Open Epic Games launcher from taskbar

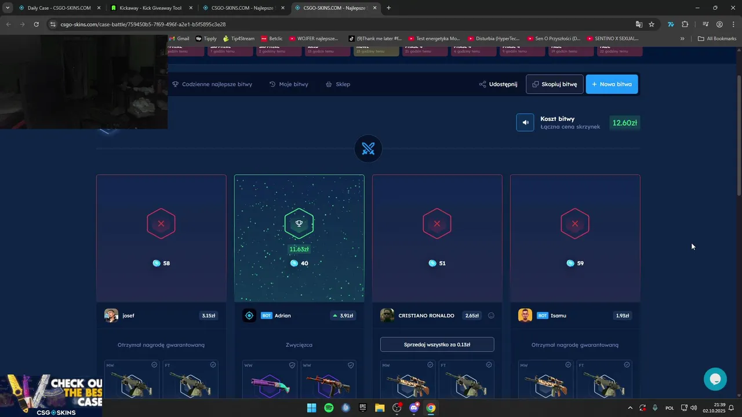click(x=363, y=408)
